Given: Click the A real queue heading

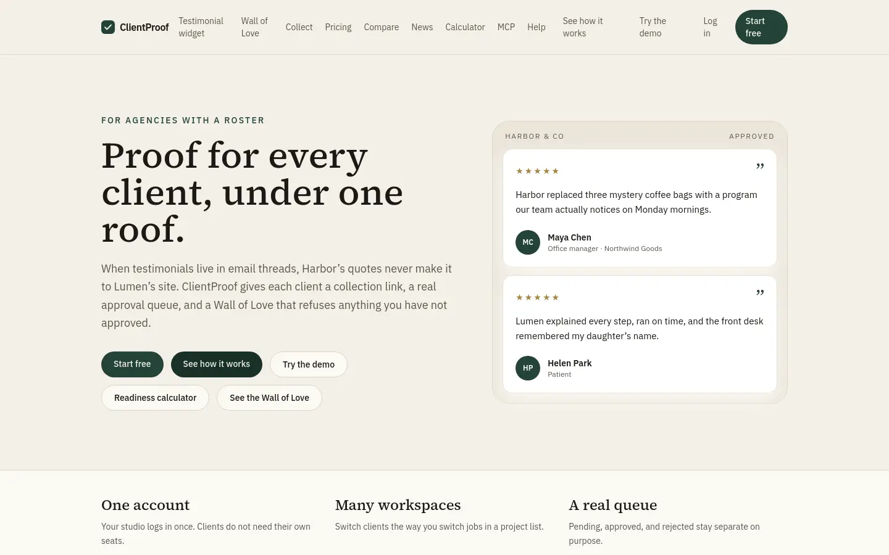Looking at the screenshot, I should tap(613, 505).
